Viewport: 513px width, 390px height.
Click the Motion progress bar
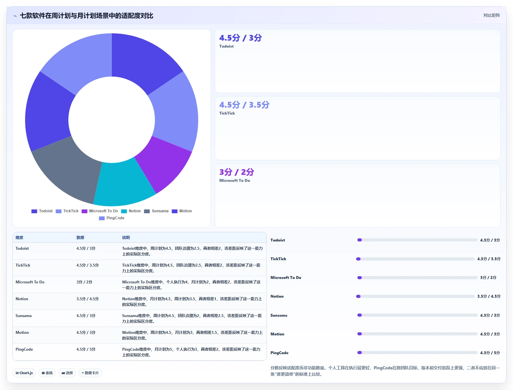tap(417, 334)
